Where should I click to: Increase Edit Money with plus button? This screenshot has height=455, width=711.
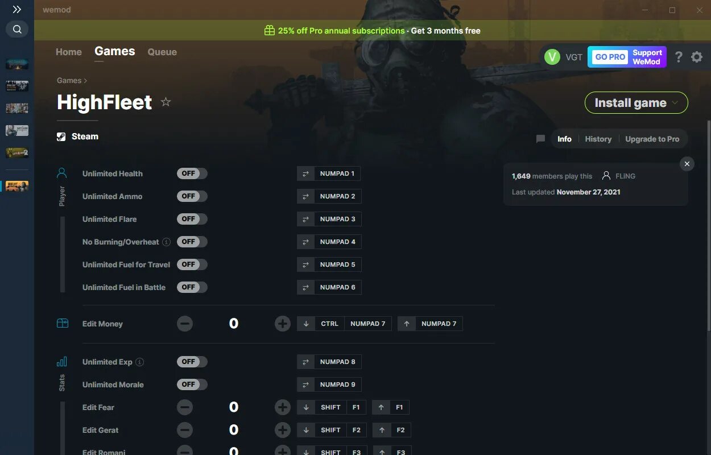tap(283, 324)
